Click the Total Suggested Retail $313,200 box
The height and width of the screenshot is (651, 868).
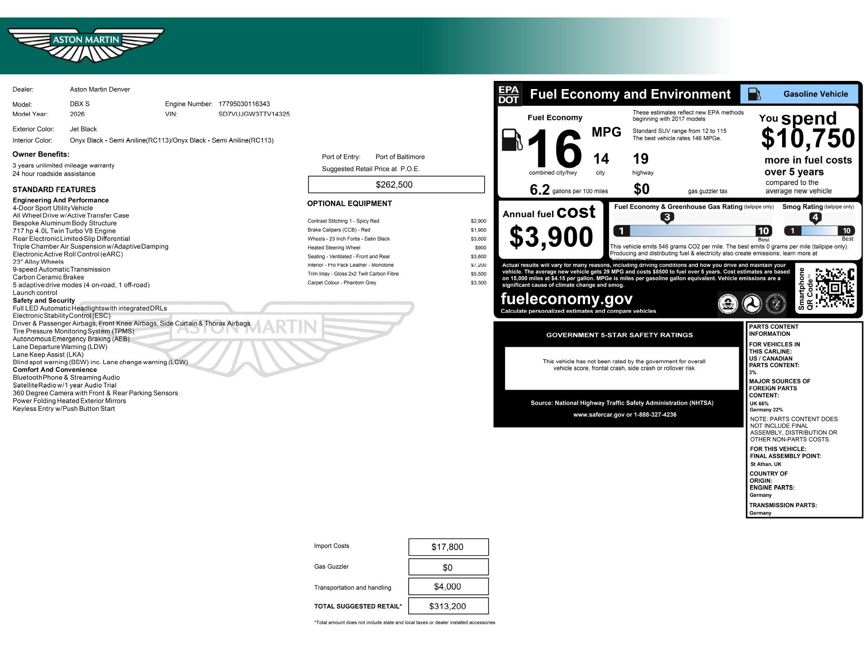pyautogui.click(x=448, y=606)
